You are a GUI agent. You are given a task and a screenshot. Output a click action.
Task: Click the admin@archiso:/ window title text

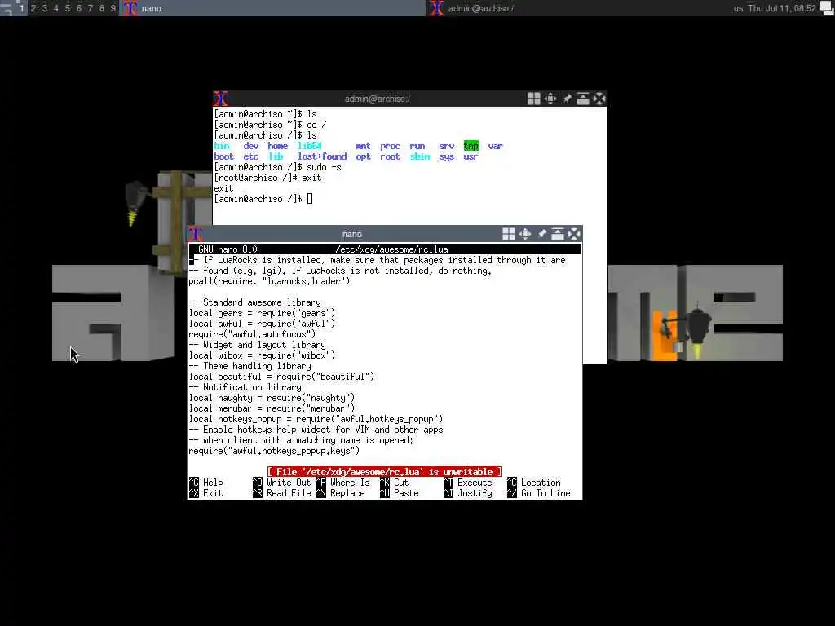pyautogui.click(x=377, y=99)
